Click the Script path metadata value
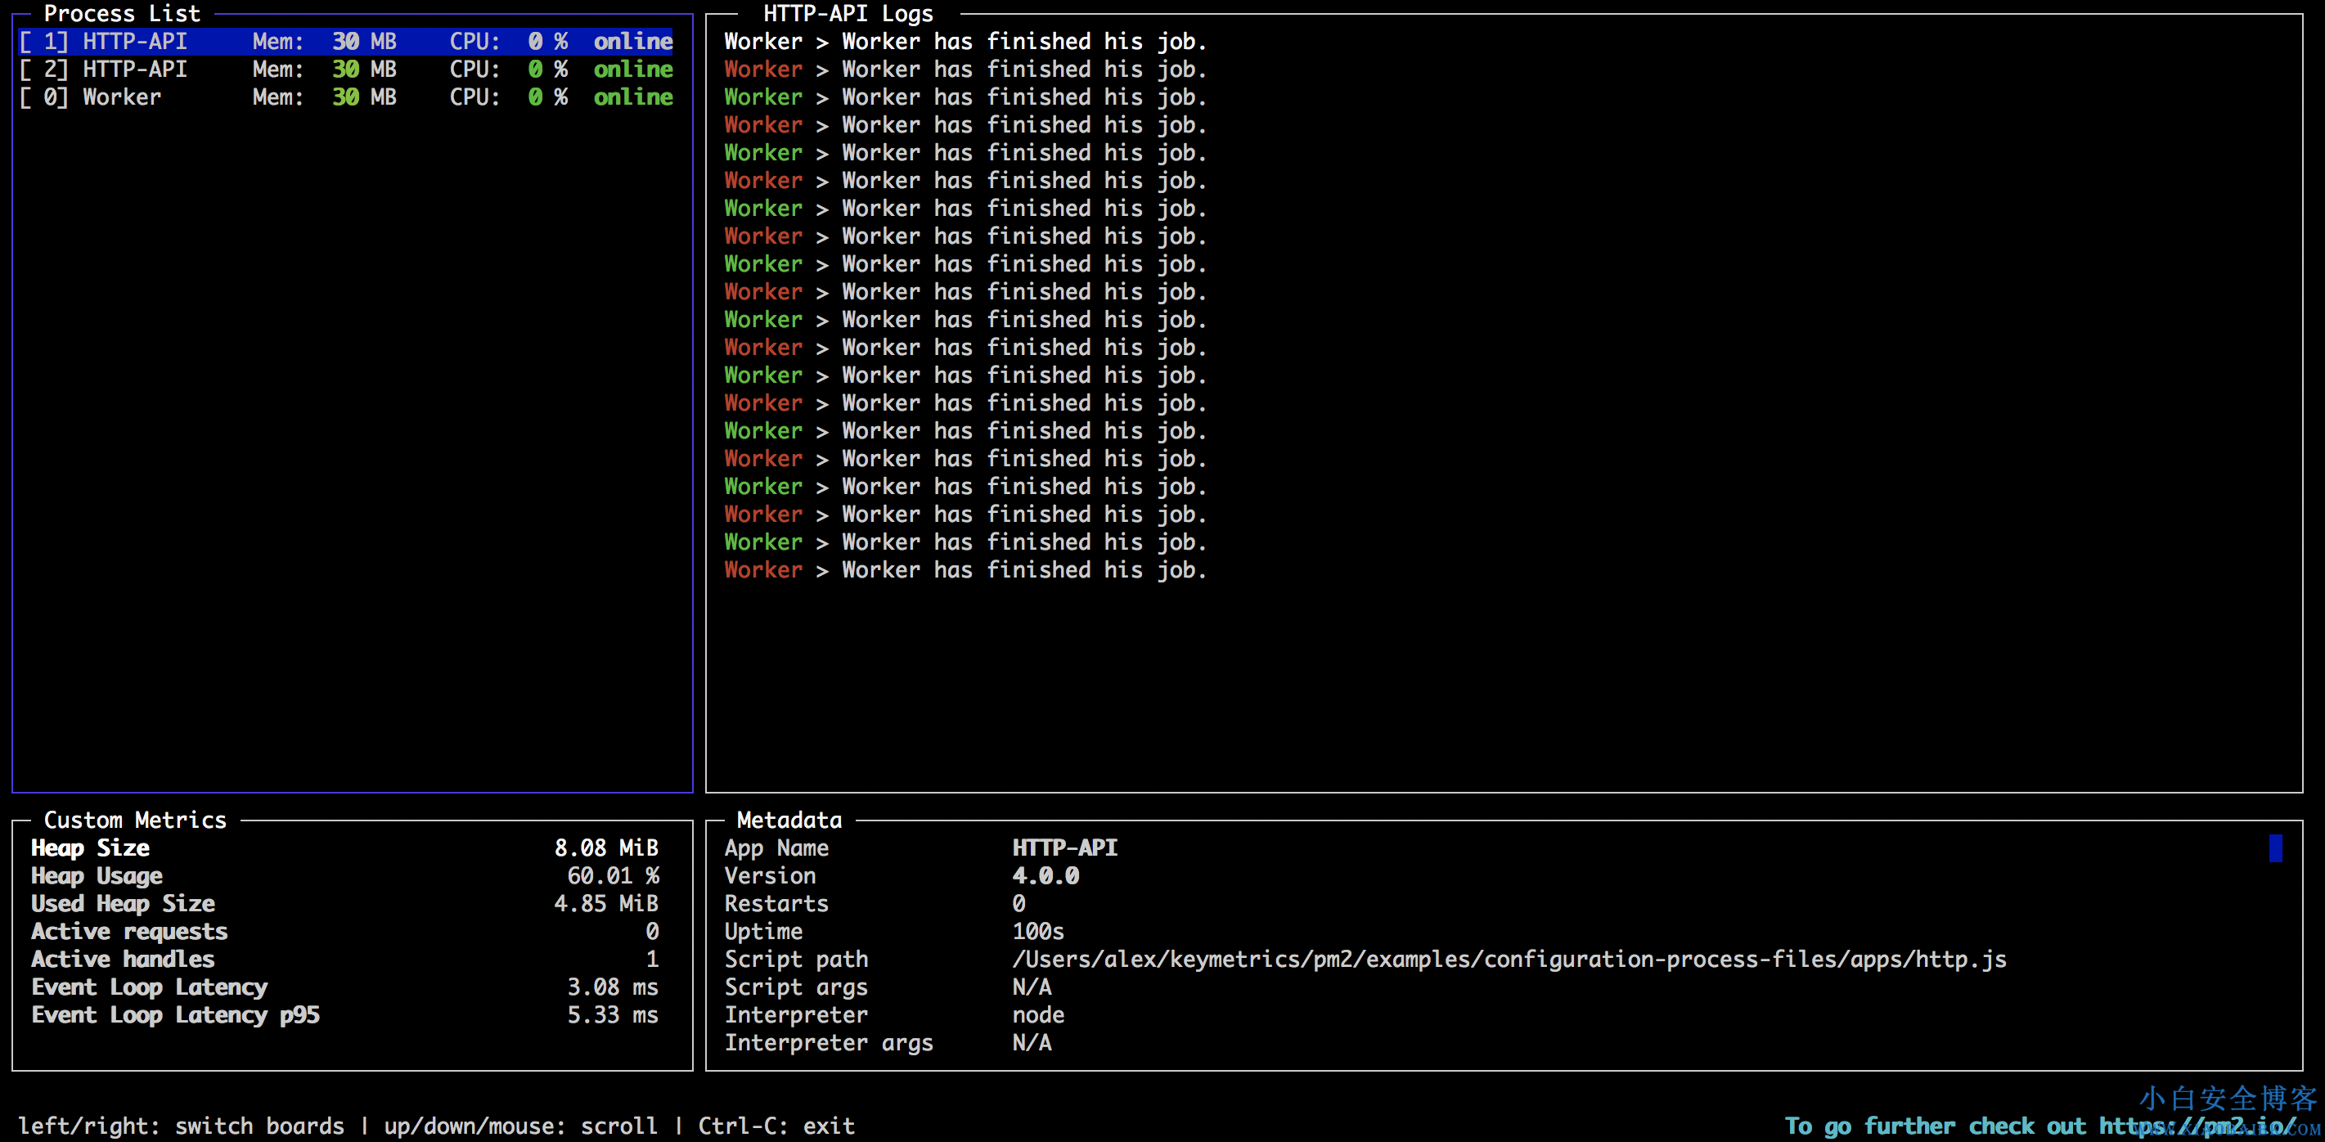 1509,959
